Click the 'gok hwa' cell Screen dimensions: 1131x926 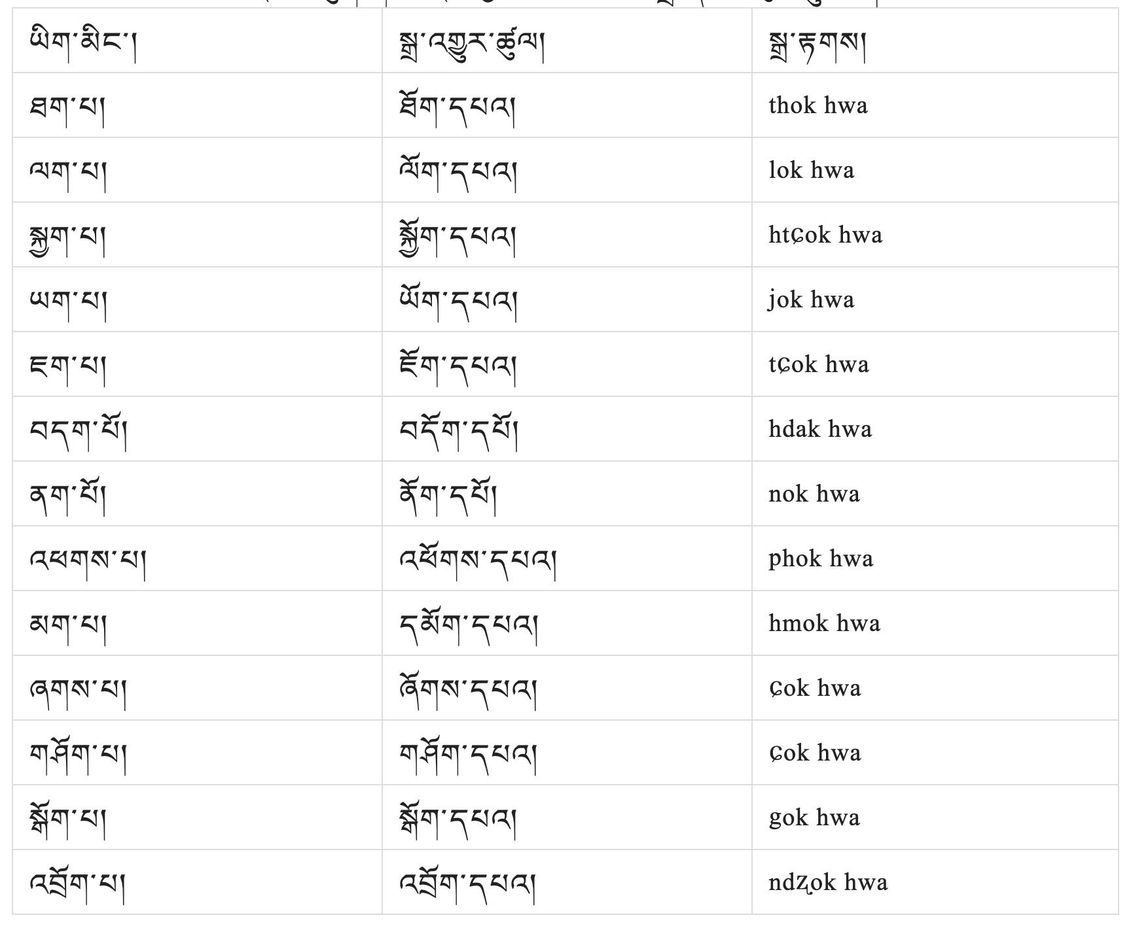(935, 817)
